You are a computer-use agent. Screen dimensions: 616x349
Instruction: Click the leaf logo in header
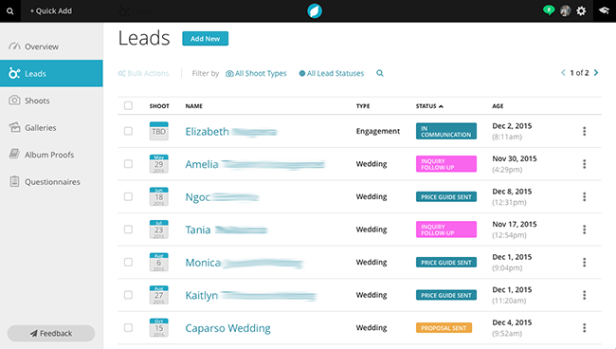tap(315, 11)
